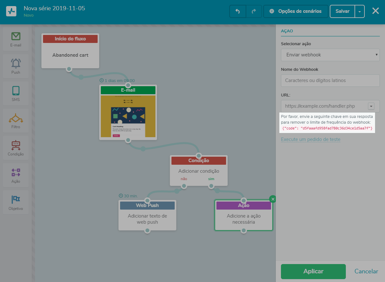
Task: Click the Nome do Webhook input field
Action: point(330,80)
